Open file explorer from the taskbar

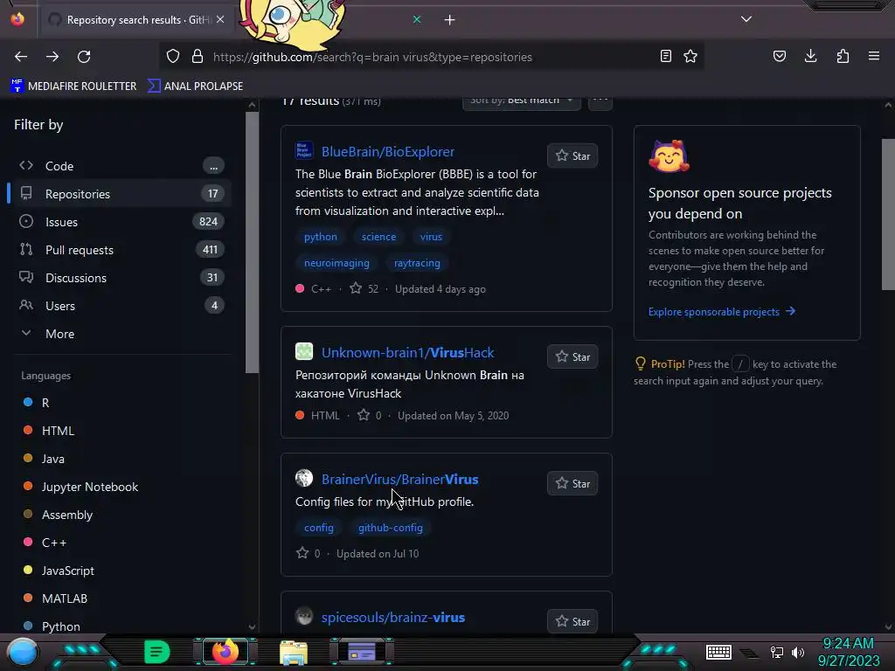pos(294,653)
